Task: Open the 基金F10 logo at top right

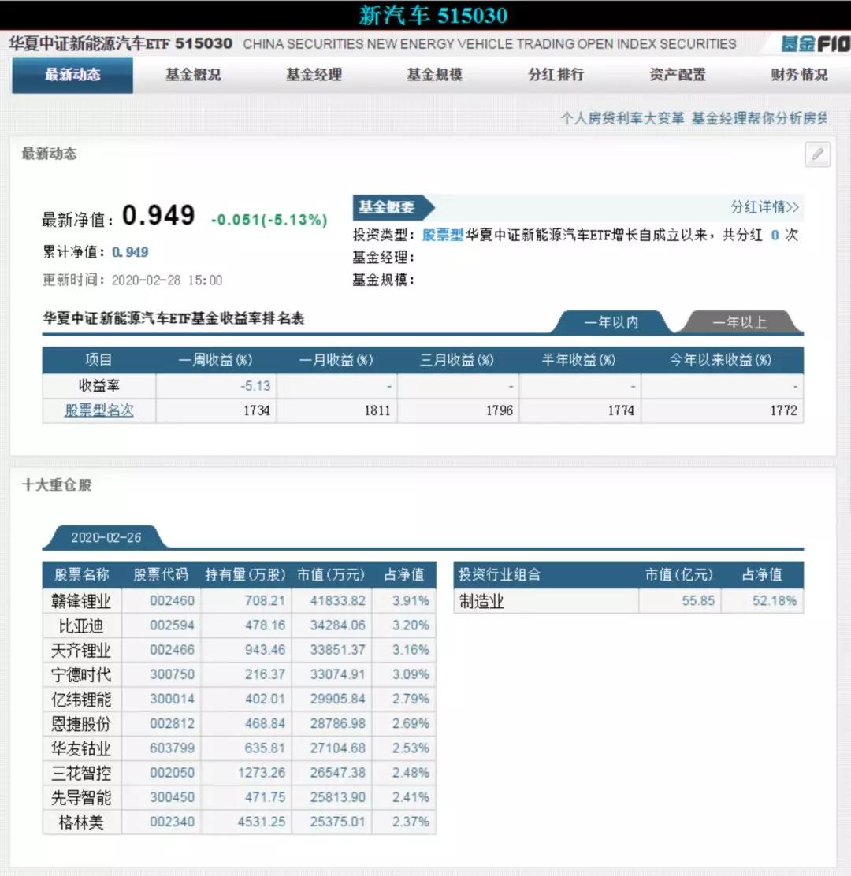Action: point(816,44)
